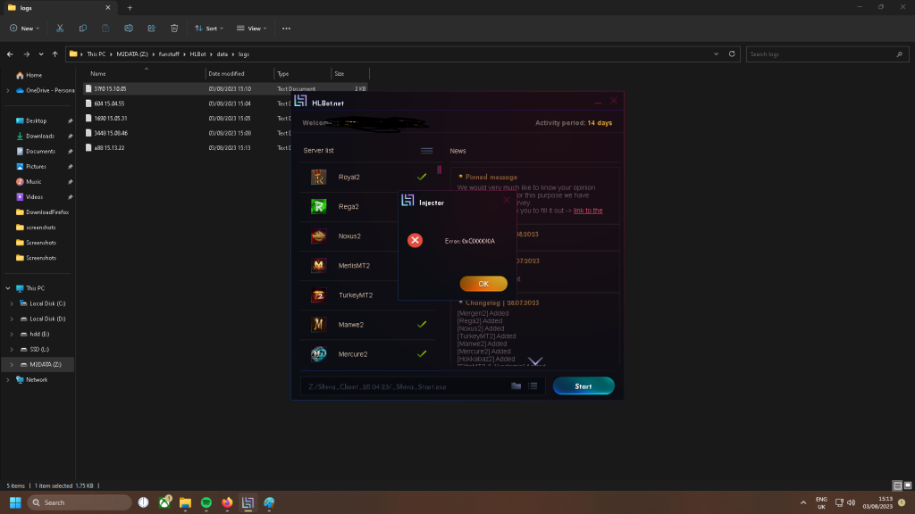This screenshot has height=514, width=915.
Task: Click the server list scrollbar handle
Action: coord(439,170)
